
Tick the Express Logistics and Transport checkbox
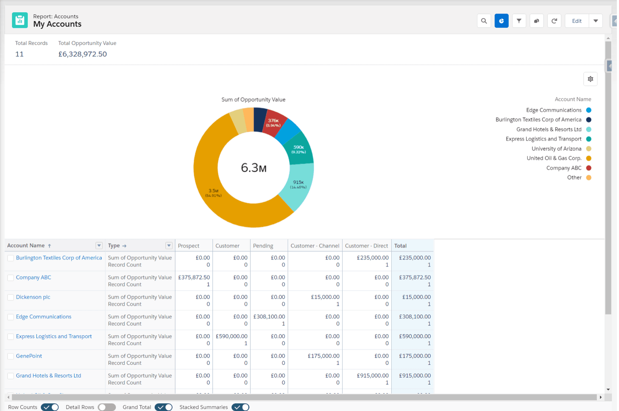[11, 337]
